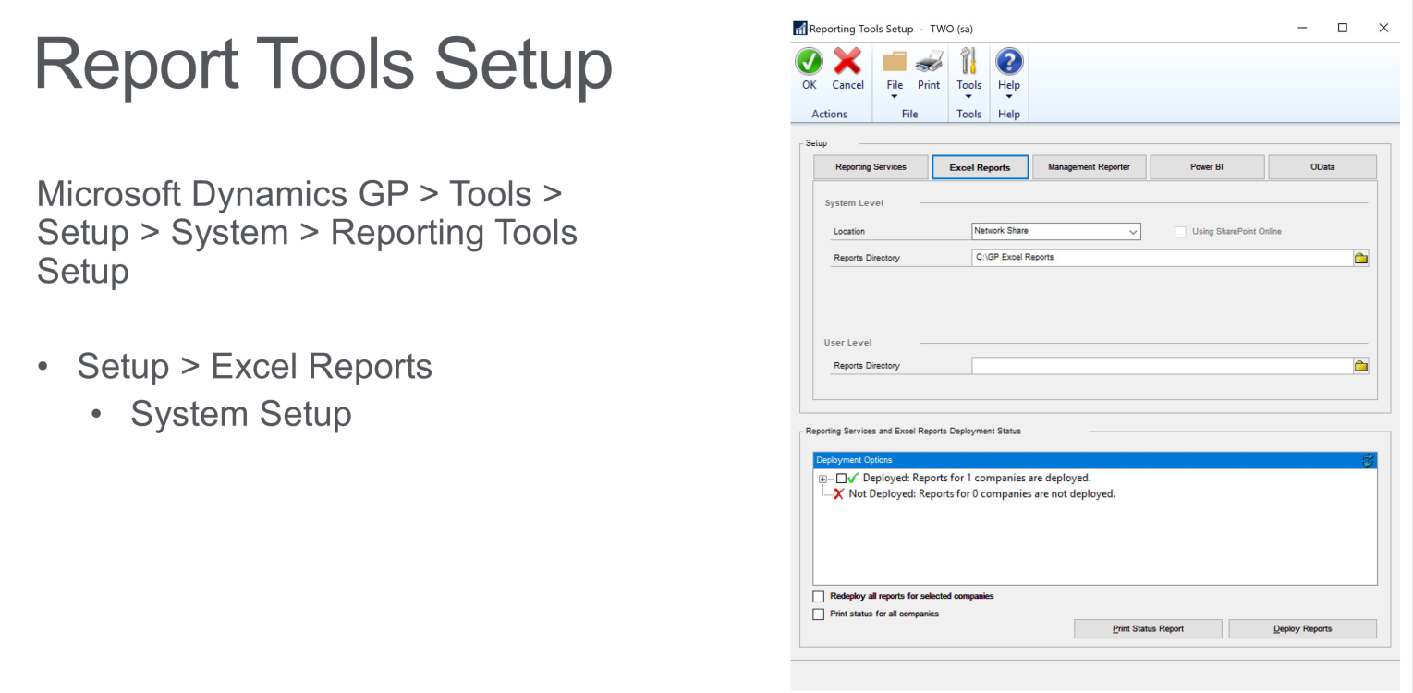Click the Print printer icon
Screen dimensions: 1413x693
(929, 69)
